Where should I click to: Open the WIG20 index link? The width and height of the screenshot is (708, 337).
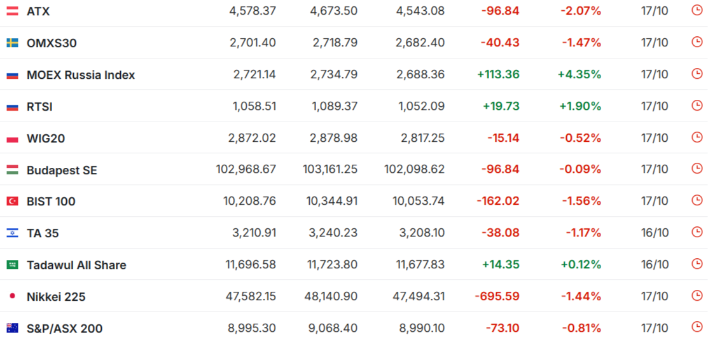tap(46, 138)
